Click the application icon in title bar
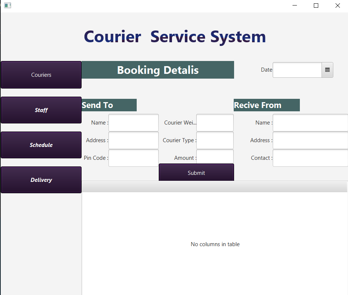The image size is (348, 295). coord(7,6)
